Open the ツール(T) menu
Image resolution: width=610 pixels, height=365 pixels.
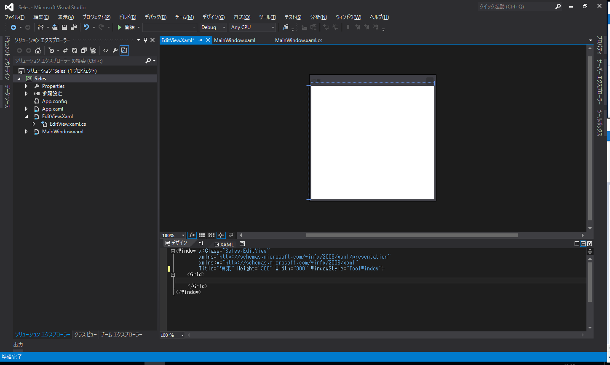click(x=268, y=17)
